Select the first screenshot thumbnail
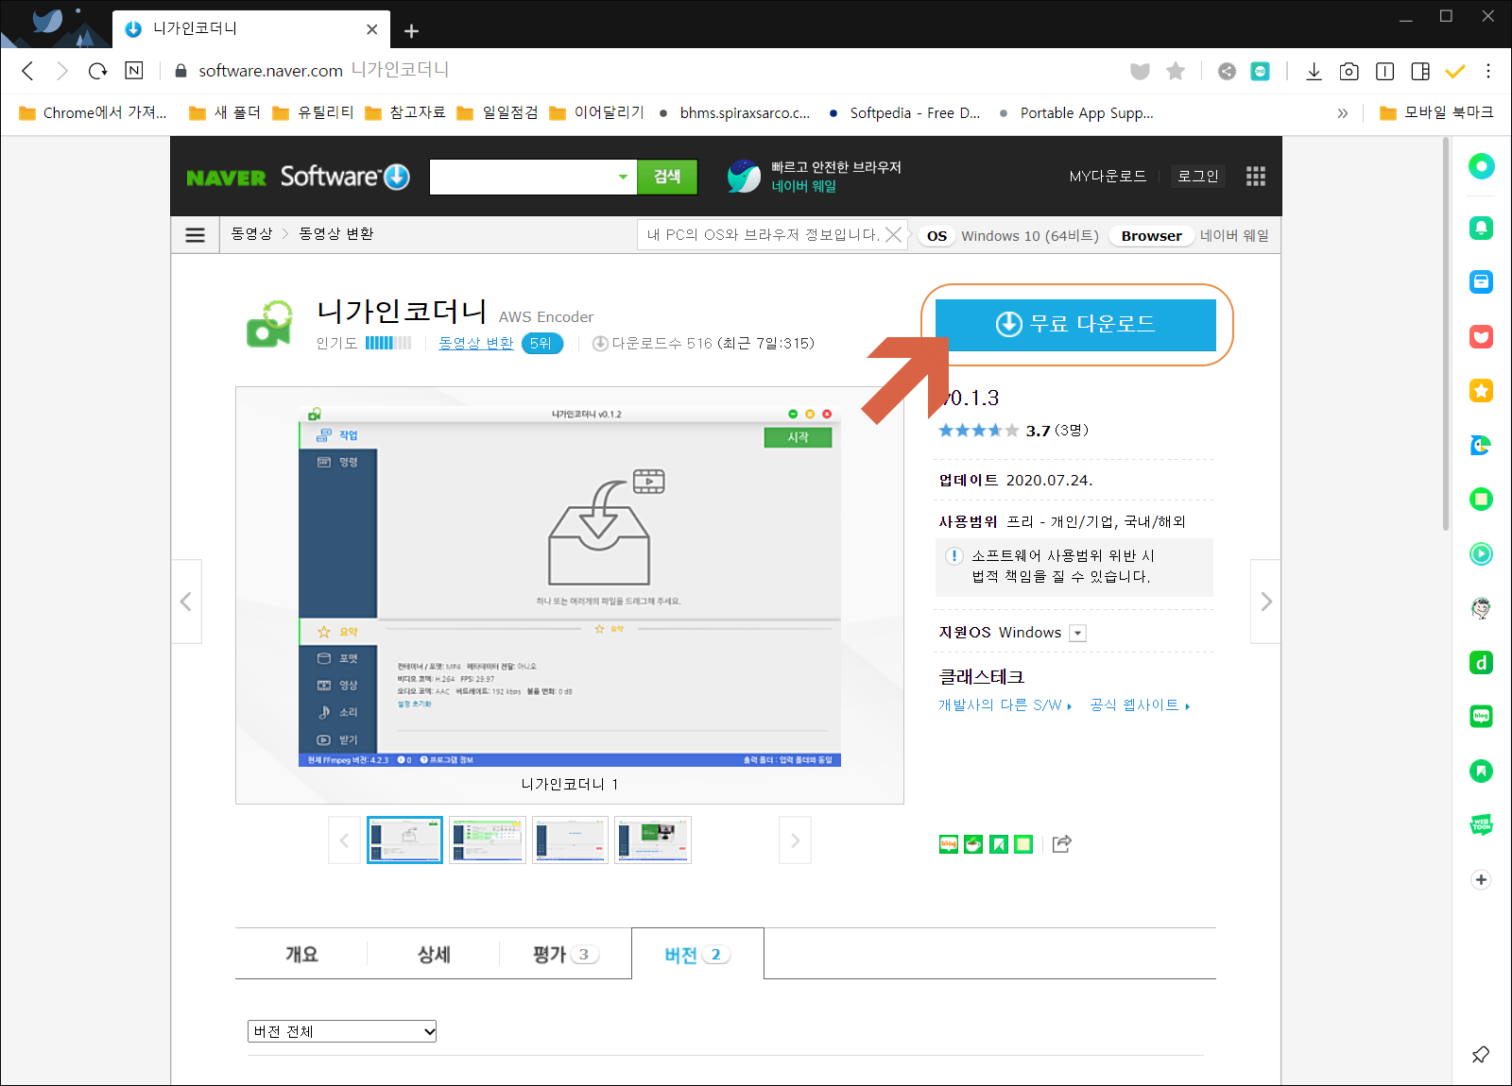This screenshot has width=1512, height=1086. pos(404,840)
